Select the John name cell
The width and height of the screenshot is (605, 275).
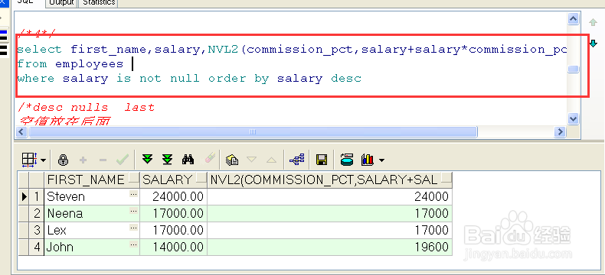point(92,247)
